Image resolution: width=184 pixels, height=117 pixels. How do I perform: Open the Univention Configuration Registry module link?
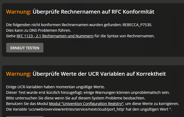86,104
